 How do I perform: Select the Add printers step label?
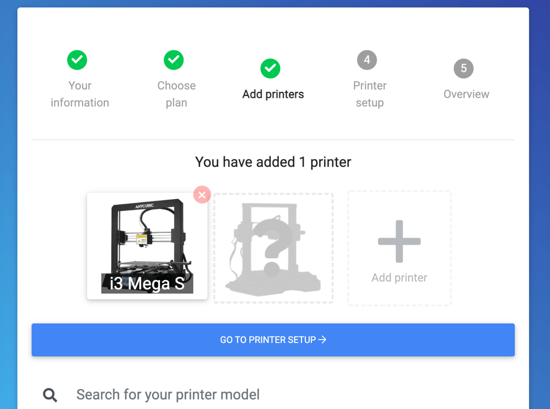[x=273, y=94]
